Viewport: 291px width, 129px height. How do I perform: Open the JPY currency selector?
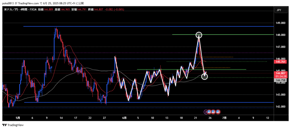(x=279, y=10)
